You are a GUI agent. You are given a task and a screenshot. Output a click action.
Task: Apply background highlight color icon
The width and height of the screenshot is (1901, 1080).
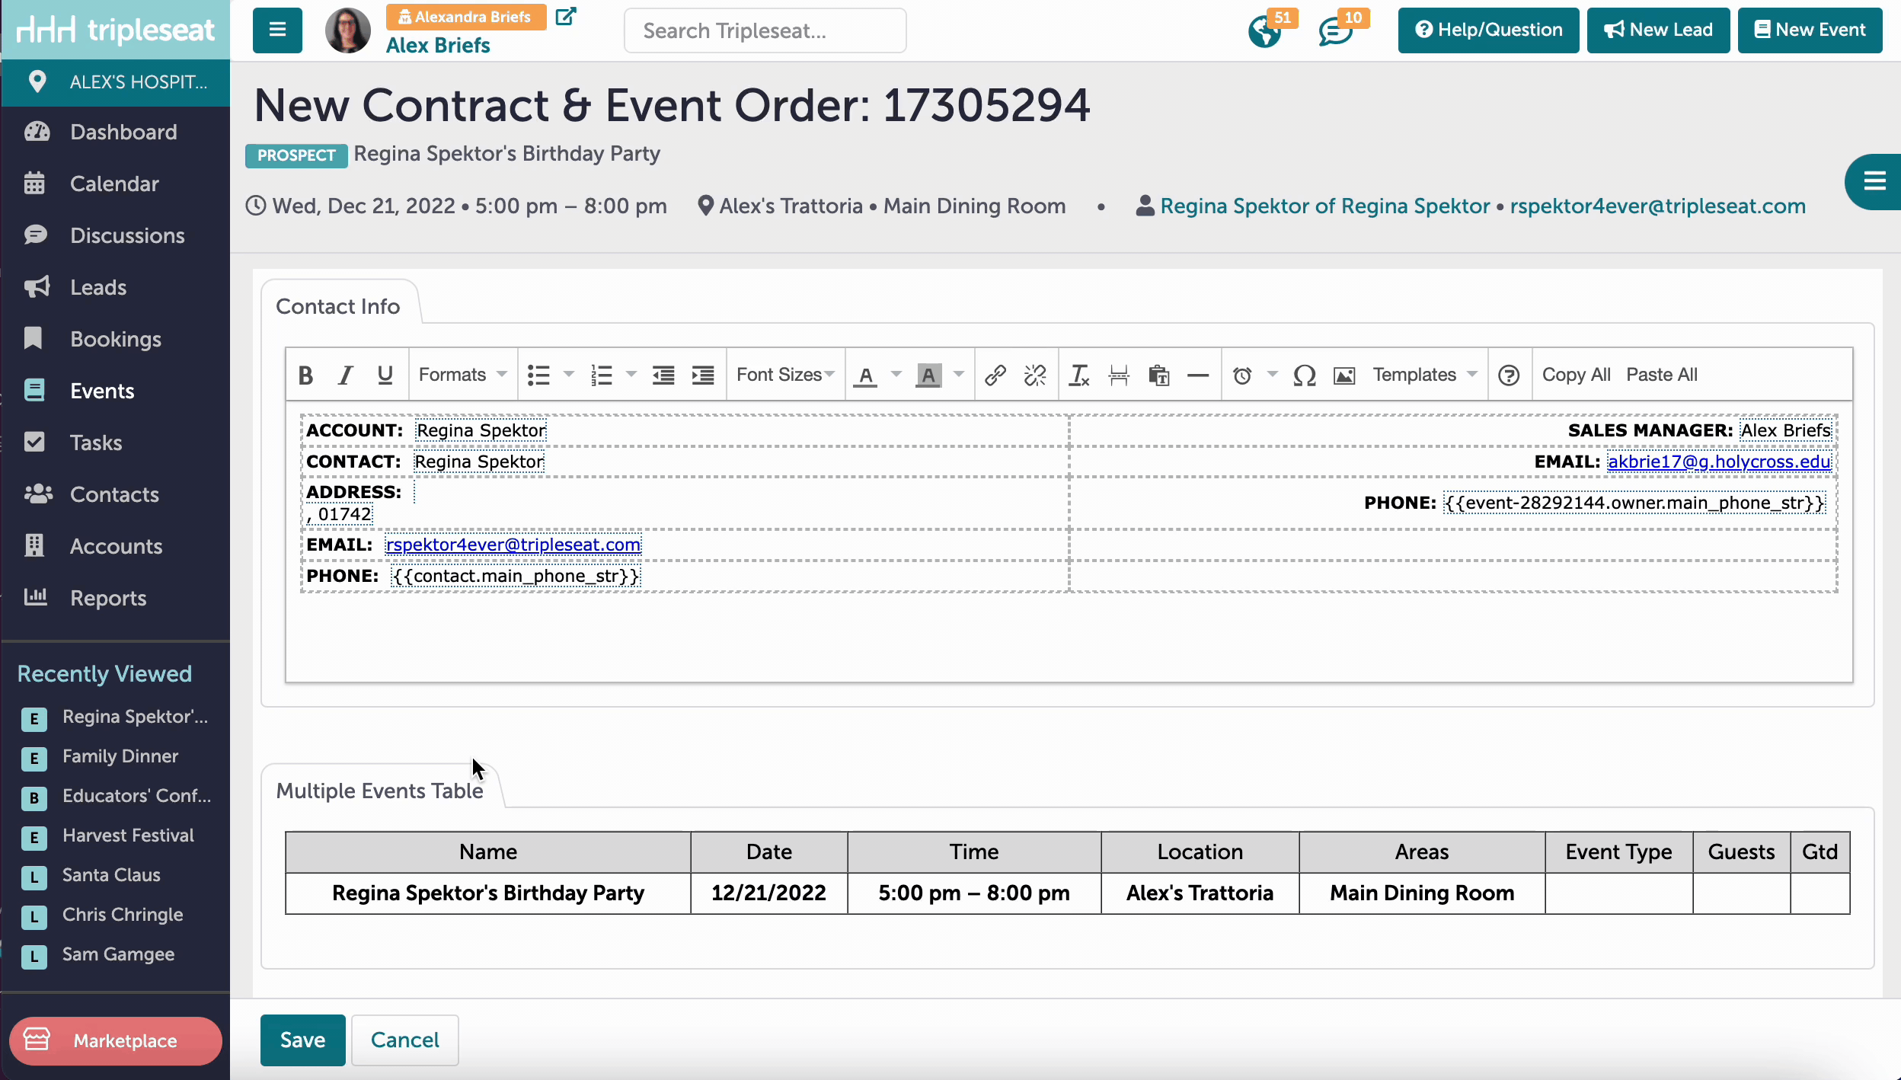pyautogui.click(x=928, y=375)
